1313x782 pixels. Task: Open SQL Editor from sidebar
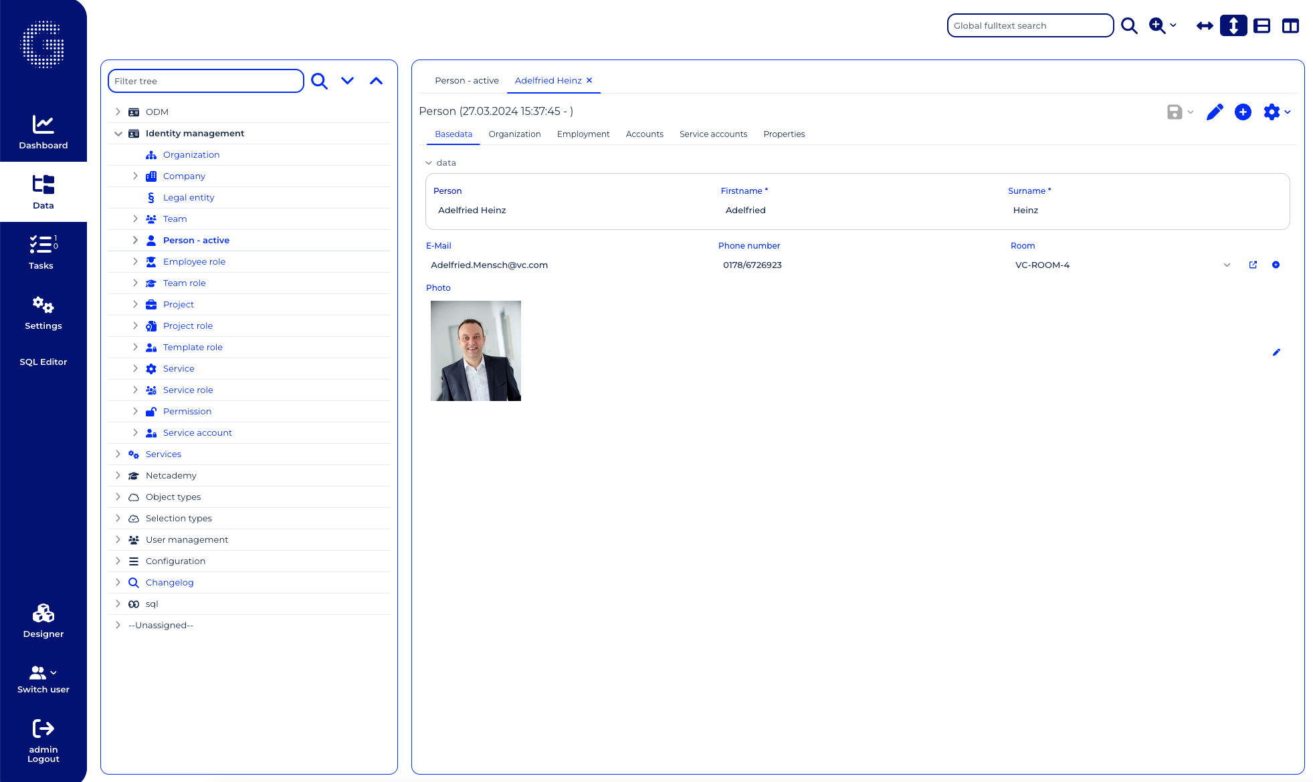click(x=43, y=362)
